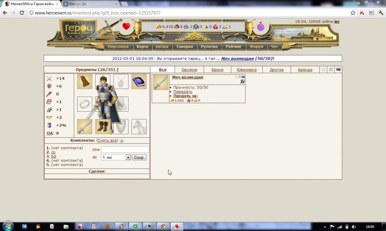Click the Меч возмездия link in notification

(x=237, y=59)
